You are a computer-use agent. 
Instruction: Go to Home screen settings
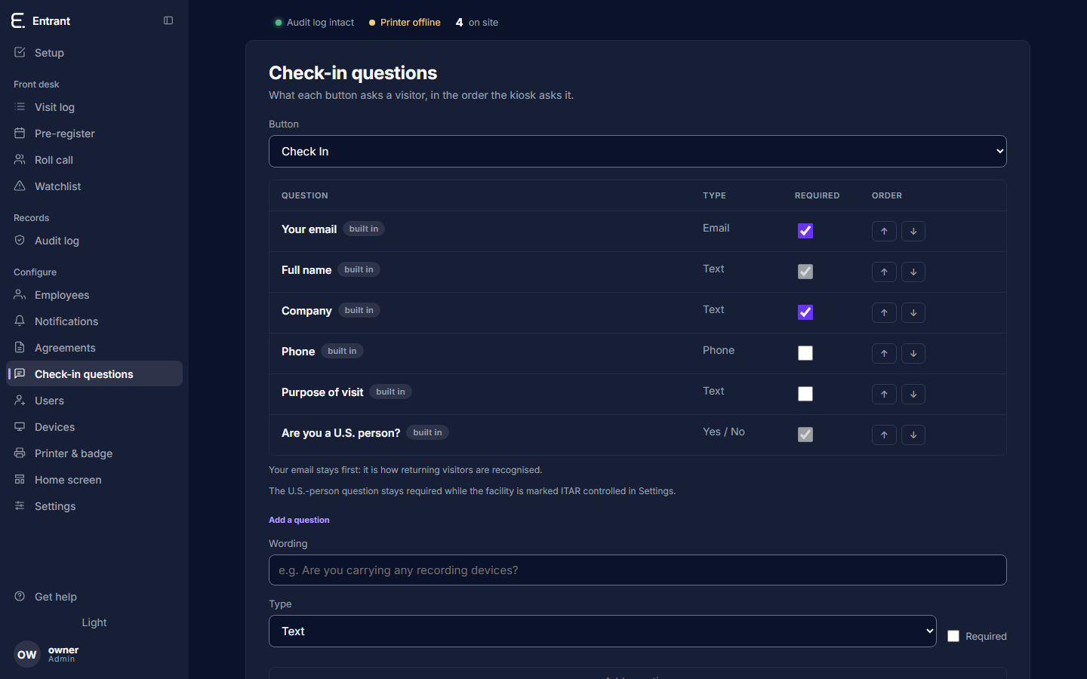coord(94,480)
